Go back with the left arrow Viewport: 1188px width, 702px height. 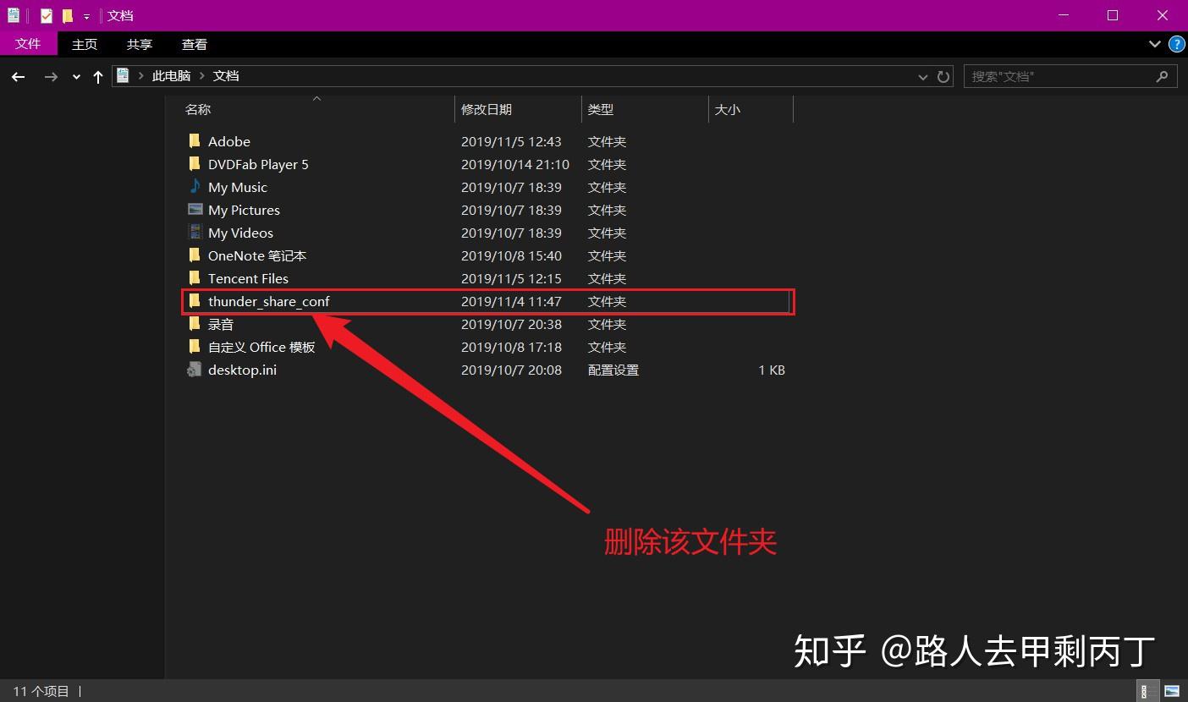18,76
